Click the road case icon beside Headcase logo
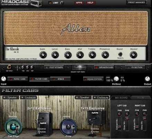Viewport: 152px width, 139px height. click(36, 3)
